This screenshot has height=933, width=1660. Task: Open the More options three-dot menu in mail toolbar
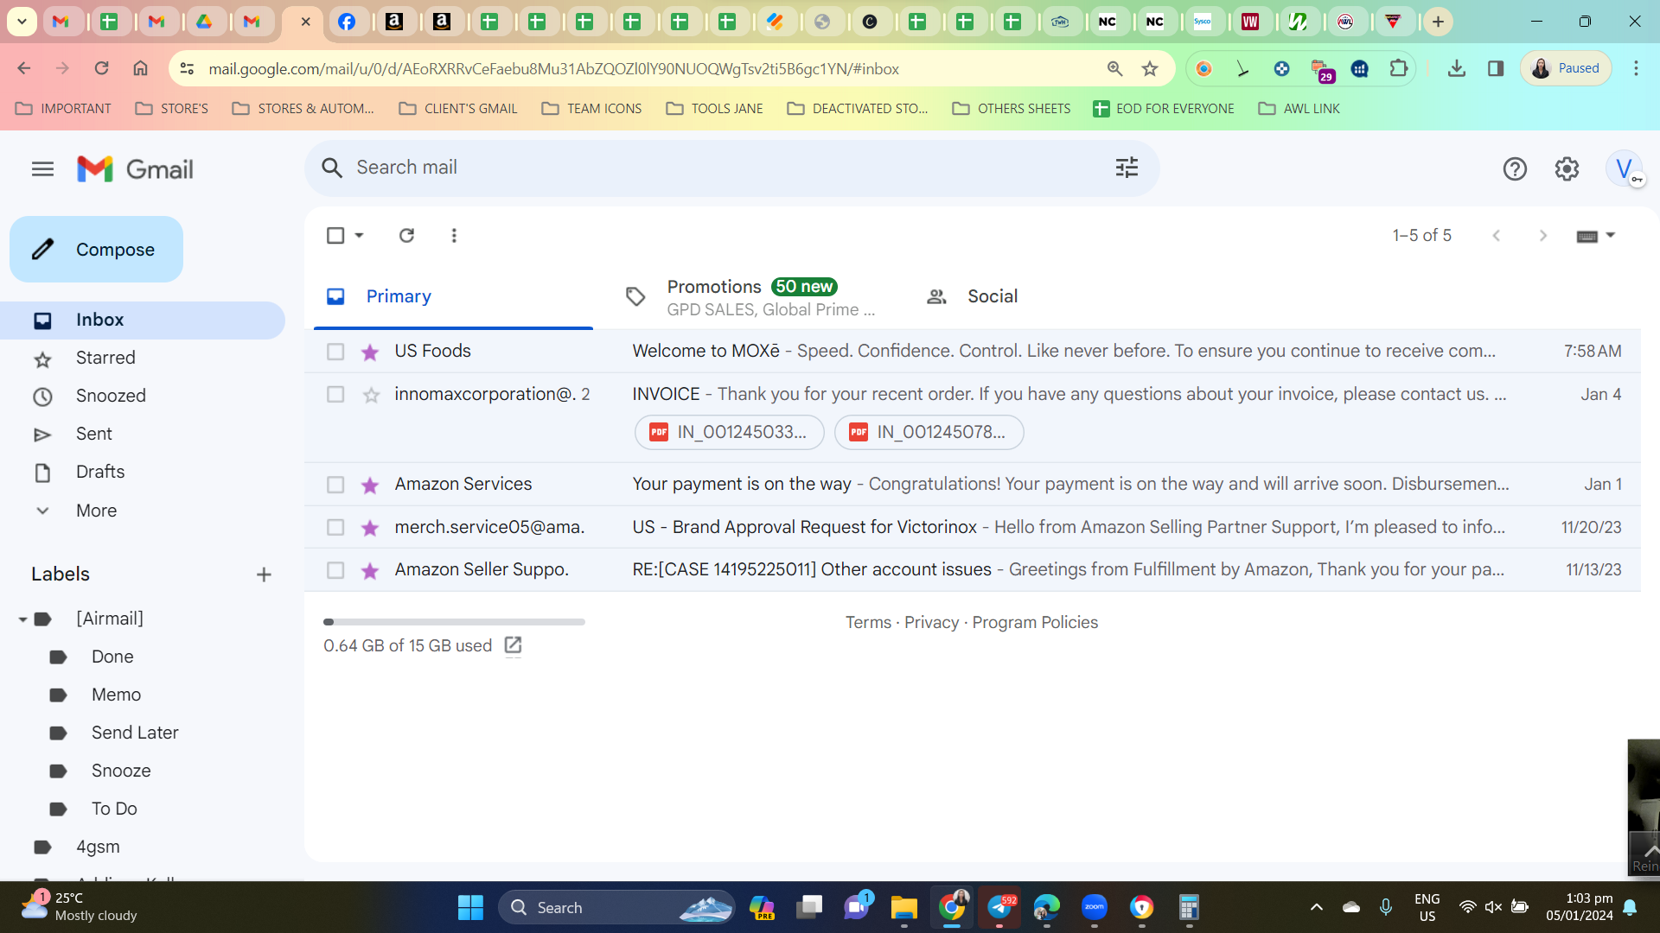click(454, 235)
